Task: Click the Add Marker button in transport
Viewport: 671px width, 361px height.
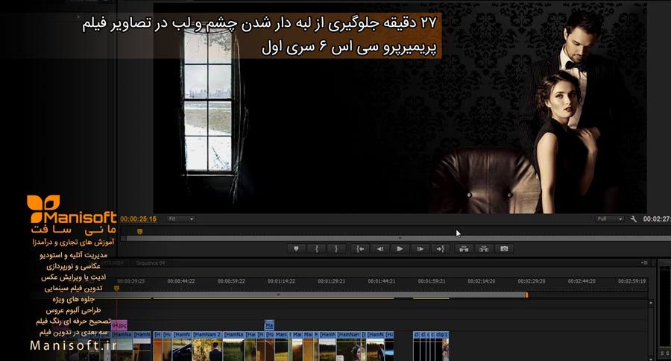Action: click(296, 249)
